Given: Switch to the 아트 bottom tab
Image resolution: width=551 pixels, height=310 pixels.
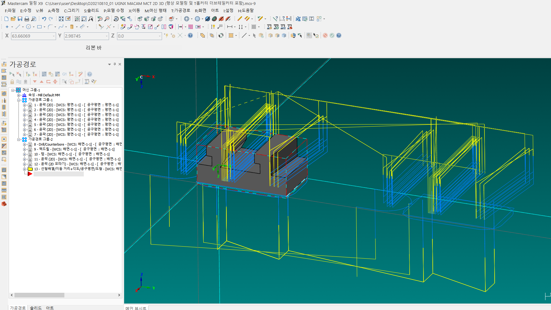Looking at the screenshot, I should (50, 308).
